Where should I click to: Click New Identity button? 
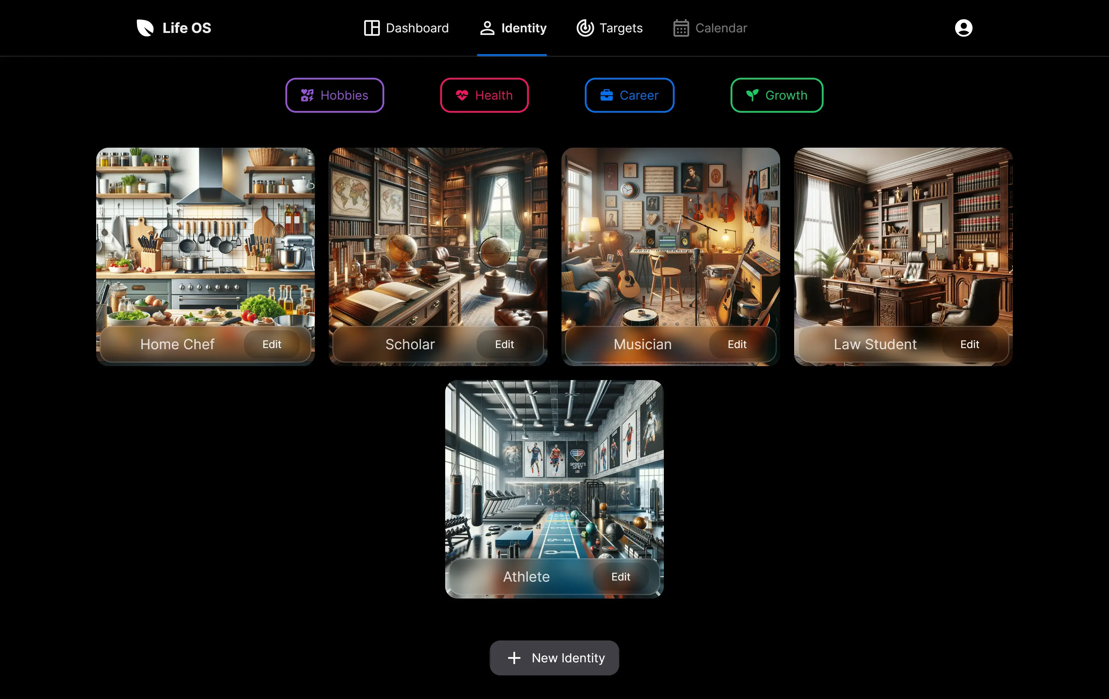click(554, 658)
